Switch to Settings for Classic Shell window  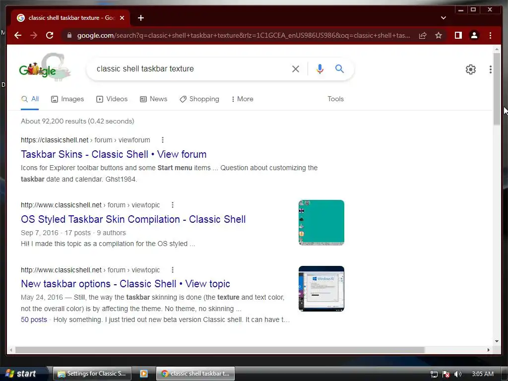[x=92, y=374]
